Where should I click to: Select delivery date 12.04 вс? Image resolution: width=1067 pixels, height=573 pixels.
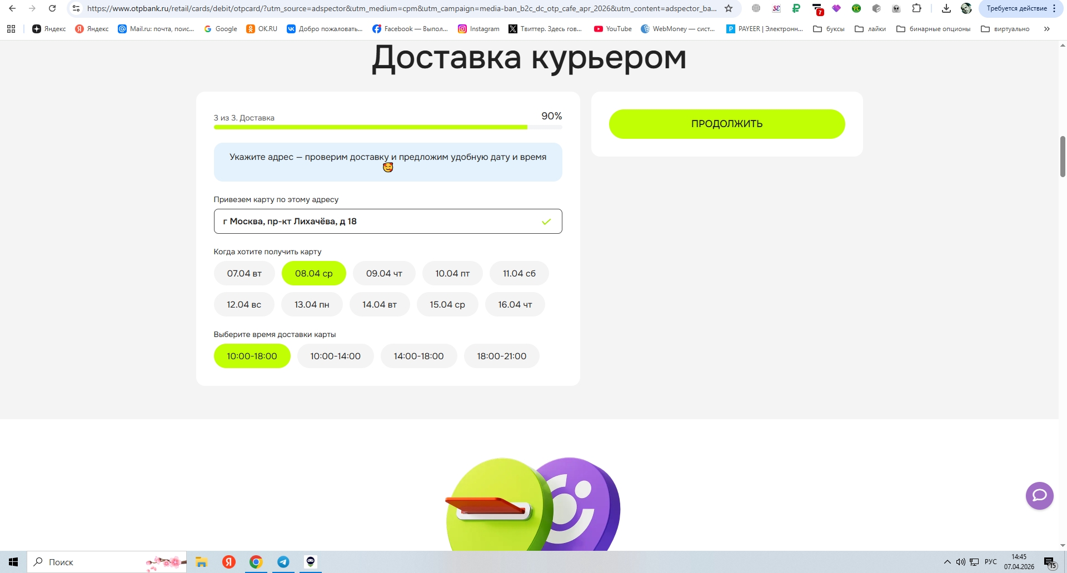click(x=244, y=304)
